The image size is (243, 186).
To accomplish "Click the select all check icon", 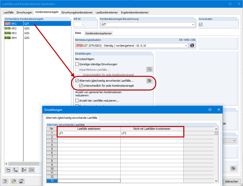I will (x=24, y=170).
